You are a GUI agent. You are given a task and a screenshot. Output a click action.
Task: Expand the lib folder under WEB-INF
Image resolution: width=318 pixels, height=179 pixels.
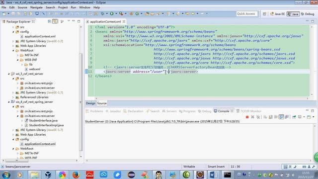tap(22, 64)
